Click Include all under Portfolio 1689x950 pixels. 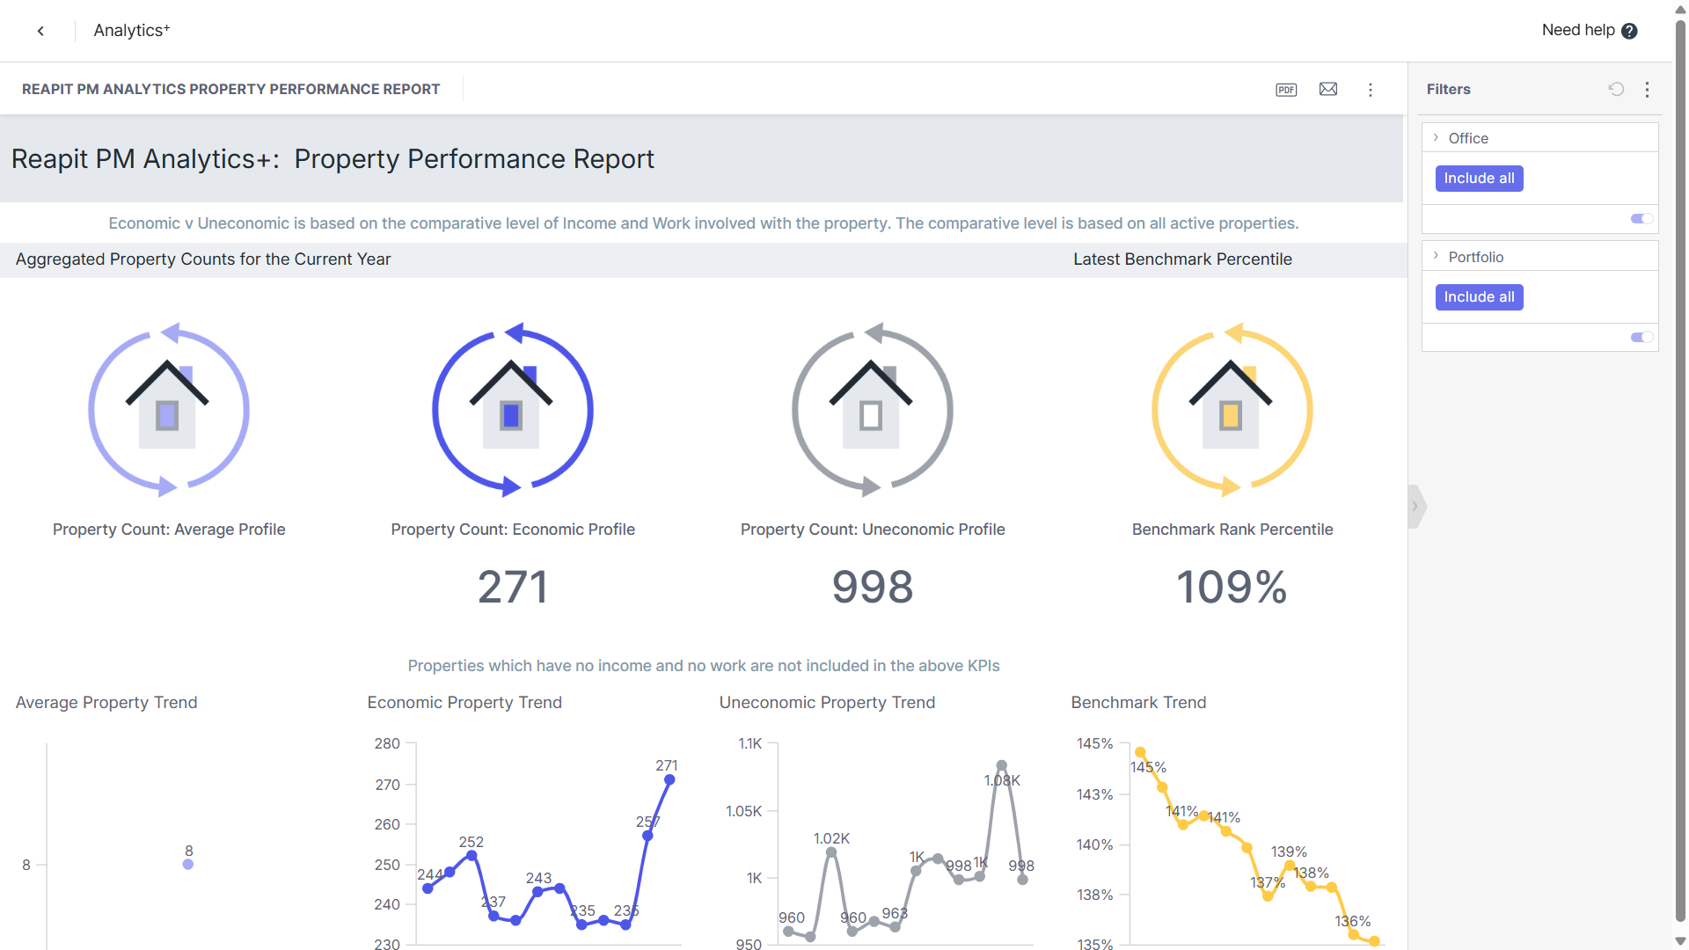[x=1479, y=297]
